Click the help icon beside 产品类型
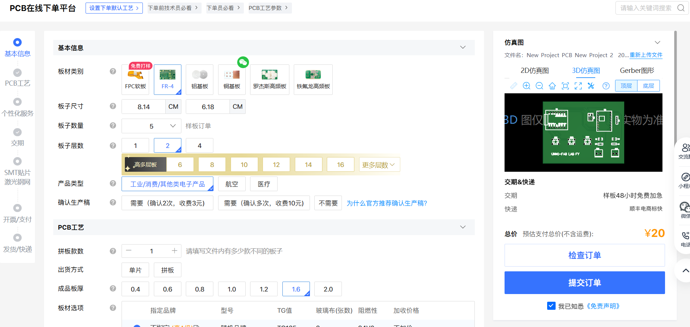690x327 pixels. pos(113,183)
